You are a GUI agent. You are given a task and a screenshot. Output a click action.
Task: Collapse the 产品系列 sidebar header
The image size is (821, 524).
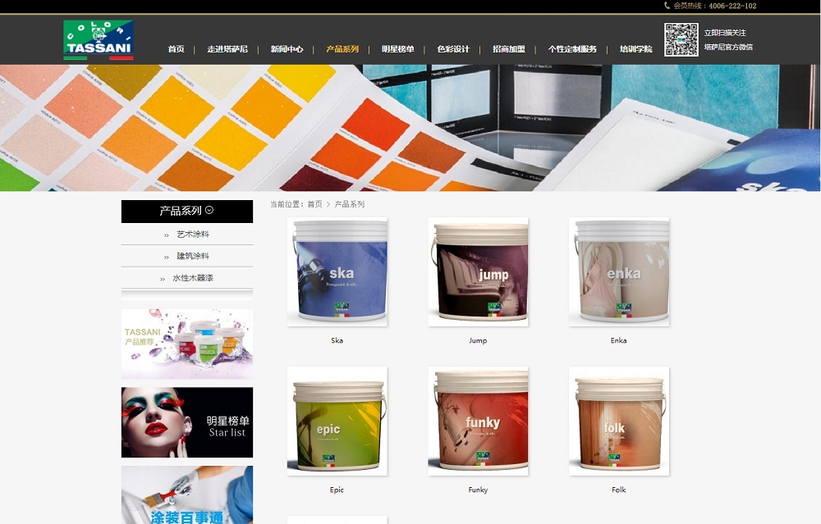pos(186,211)
